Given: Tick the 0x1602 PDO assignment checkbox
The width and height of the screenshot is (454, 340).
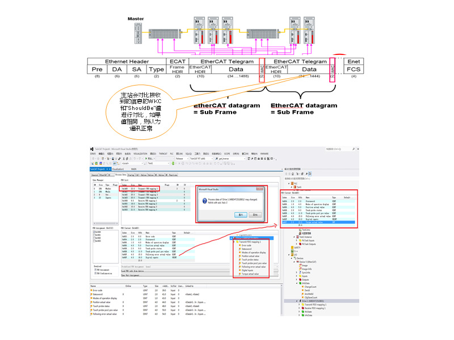Looking at the screenshot, I should 94,238.
